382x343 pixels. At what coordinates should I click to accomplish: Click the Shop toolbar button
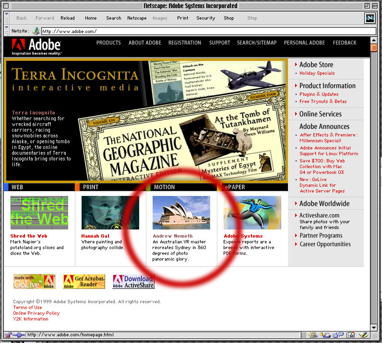pyautogui.click(x=229, y=18)
